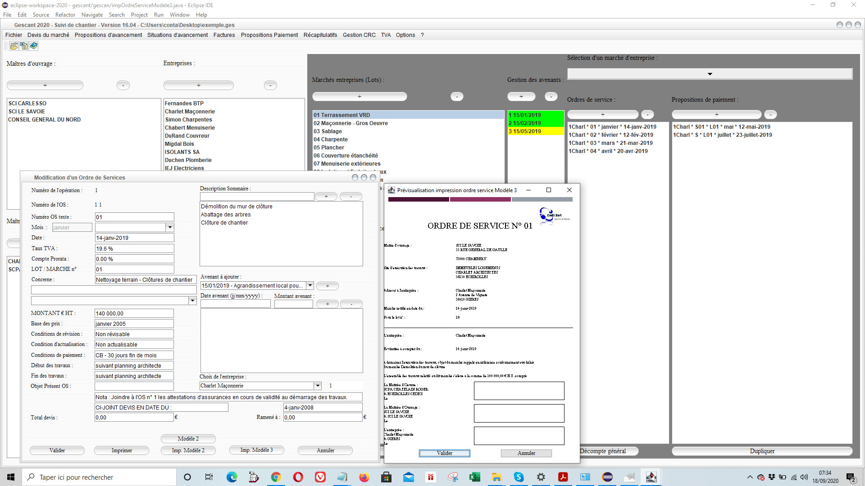Open the Choix de l'entreprise dropdown

click(x=318, y=386)
